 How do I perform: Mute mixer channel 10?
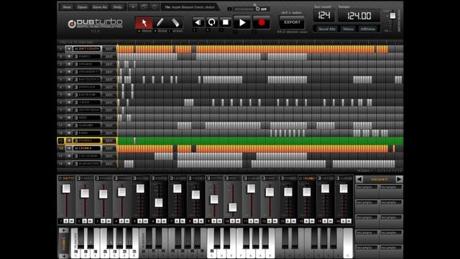pos(238,221)
